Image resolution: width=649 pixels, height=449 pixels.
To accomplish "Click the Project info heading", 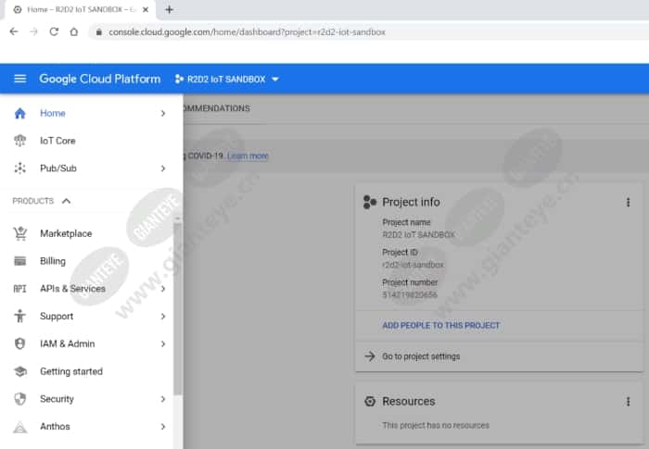I will [x=411, y=202].
